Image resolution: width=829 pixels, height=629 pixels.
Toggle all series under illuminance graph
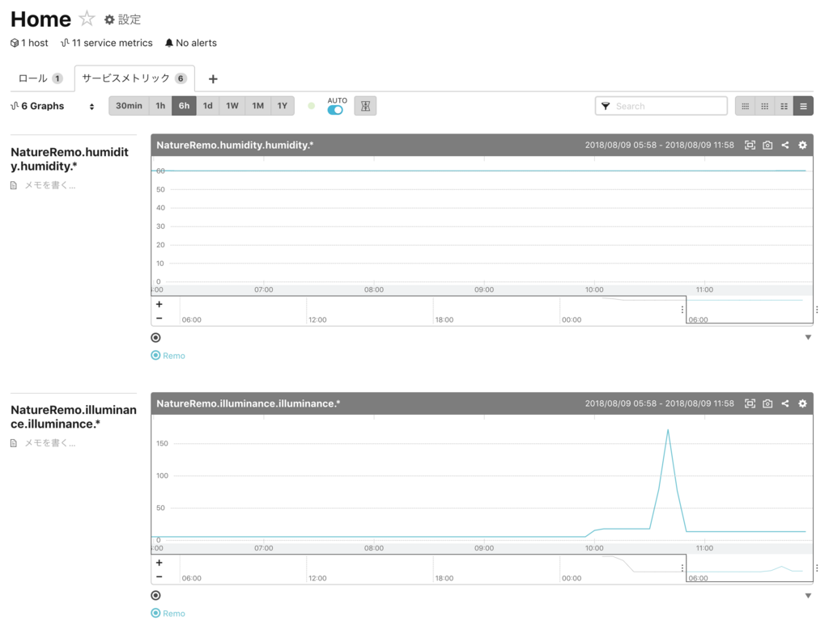click(x=155, y=595)
